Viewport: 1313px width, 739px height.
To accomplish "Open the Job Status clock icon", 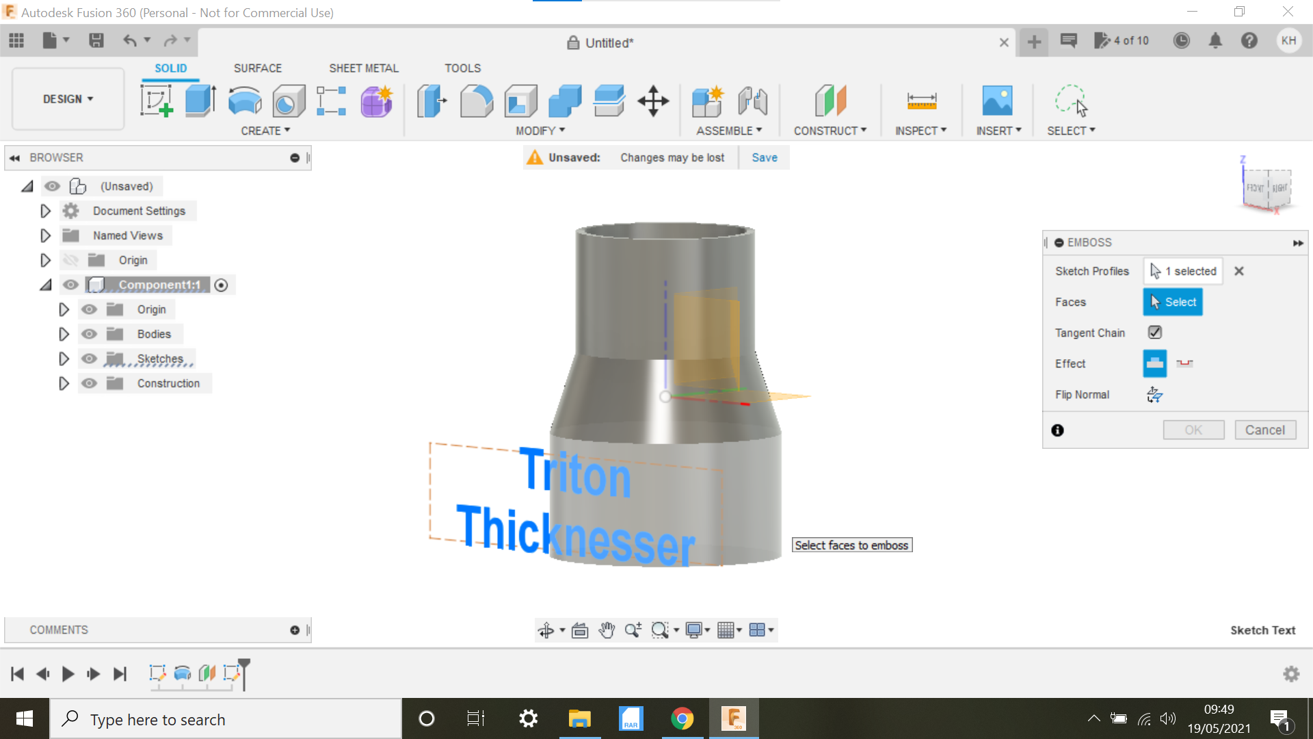I will [x=1181, y=41].
